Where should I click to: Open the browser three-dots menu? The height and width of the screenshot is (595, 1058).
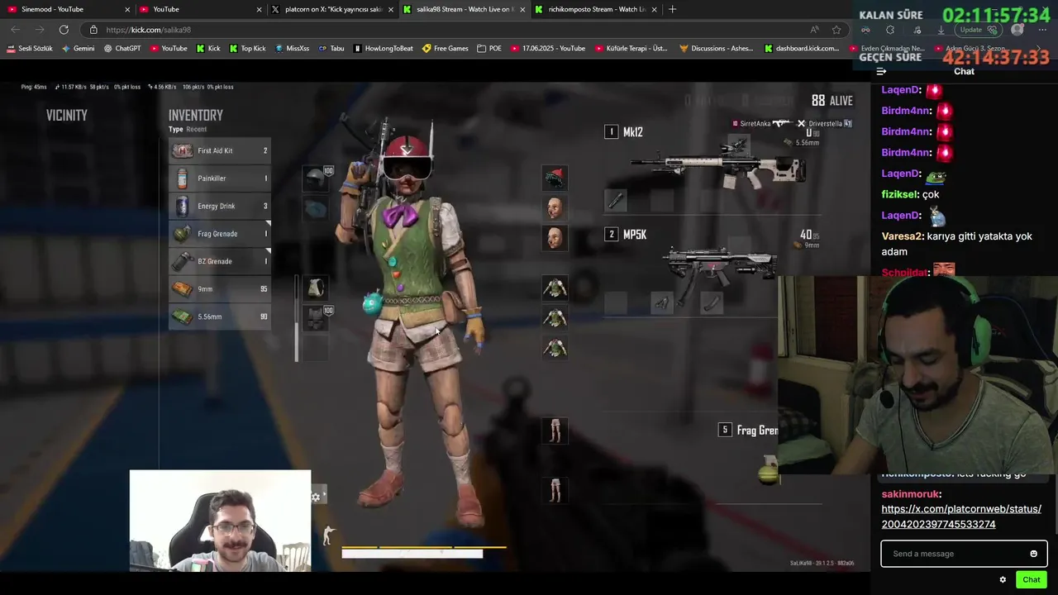click(x=1042, y=30)
